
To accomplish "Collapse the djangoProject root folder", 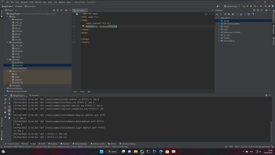I will tap(5, 13).
